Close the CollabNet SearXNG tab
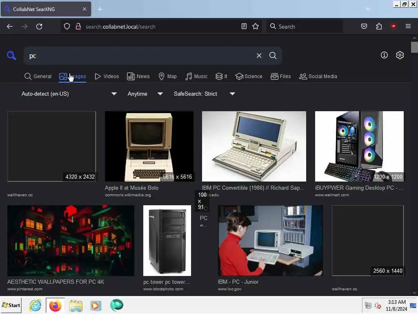The width and height of the screenshot is (418, 314). coord(84,9)
